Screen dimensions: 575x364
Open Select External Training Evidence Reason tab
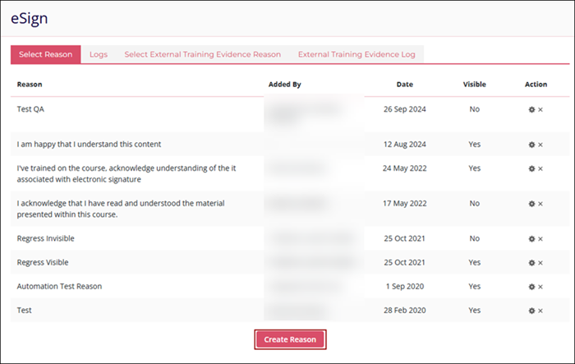point(202,55)
